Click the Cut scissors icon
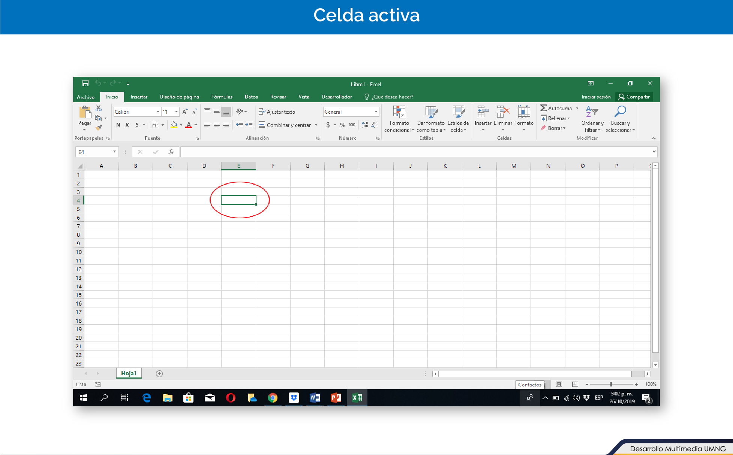The image size is (733, 455). 99,108
